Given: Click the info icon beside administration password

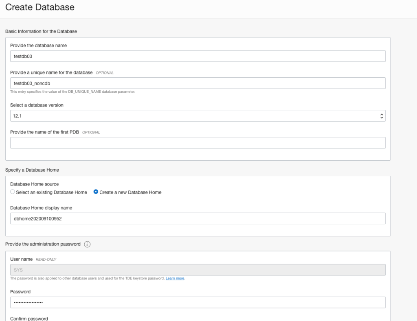Looking at the screenshot, I should pos(87,245).
